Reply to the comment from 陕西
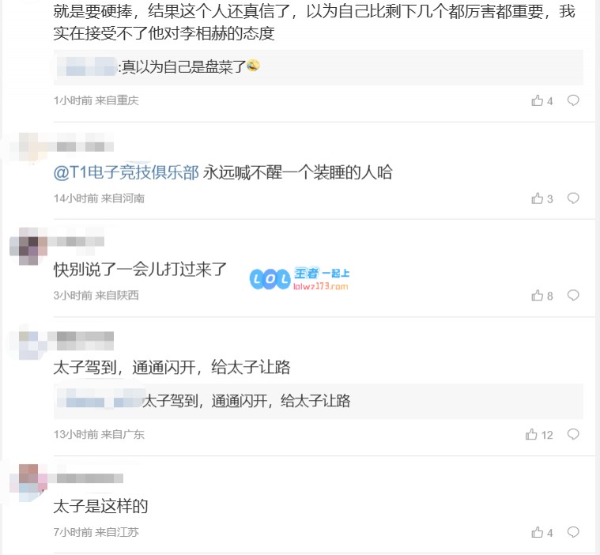 coord(573,295)
